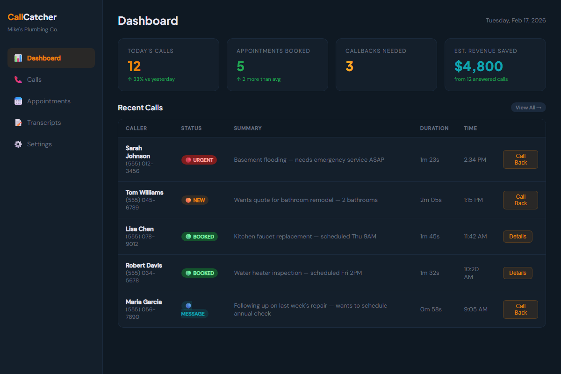
Task: Select the NEW badge on Tom Williams' row
Action: tap(195, 200)
